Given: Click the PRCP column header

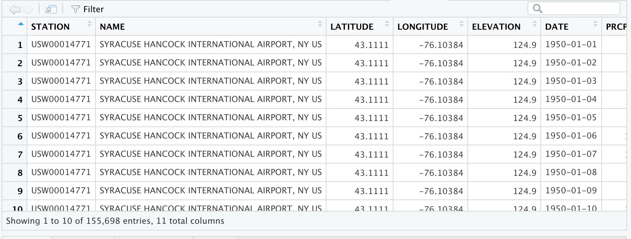Looking at the screenshot, I should tap(616, 27).
